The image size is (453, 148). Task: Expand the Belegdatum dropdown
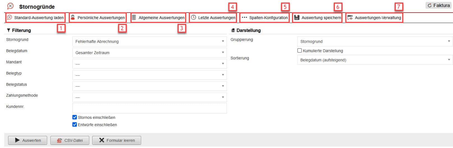(149, 52)
